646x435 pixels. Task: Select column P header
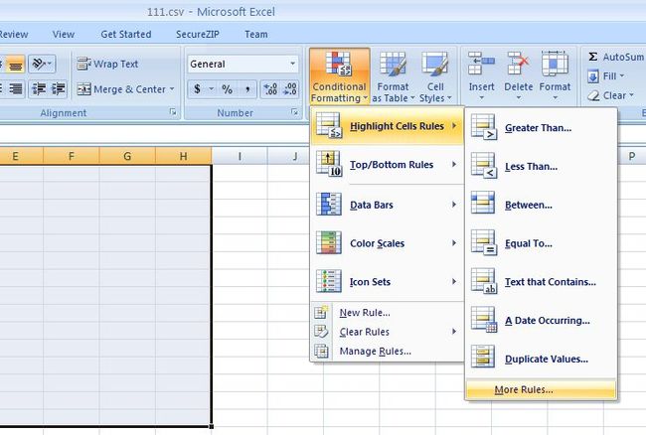coord(631,156)
